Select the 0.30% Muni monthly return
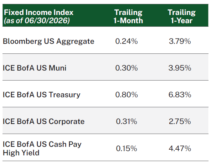The height and width of the screenshot is (165, 211). pyautogui.click(x=127, y=68)
